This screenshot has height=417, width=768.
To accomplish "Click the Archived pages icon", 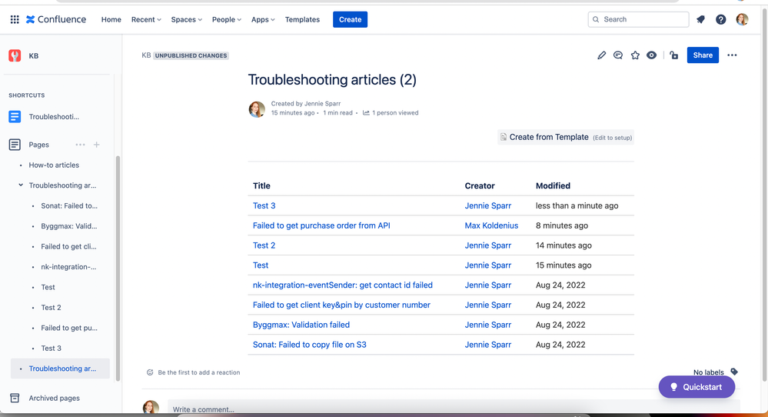I will [15, 398].
